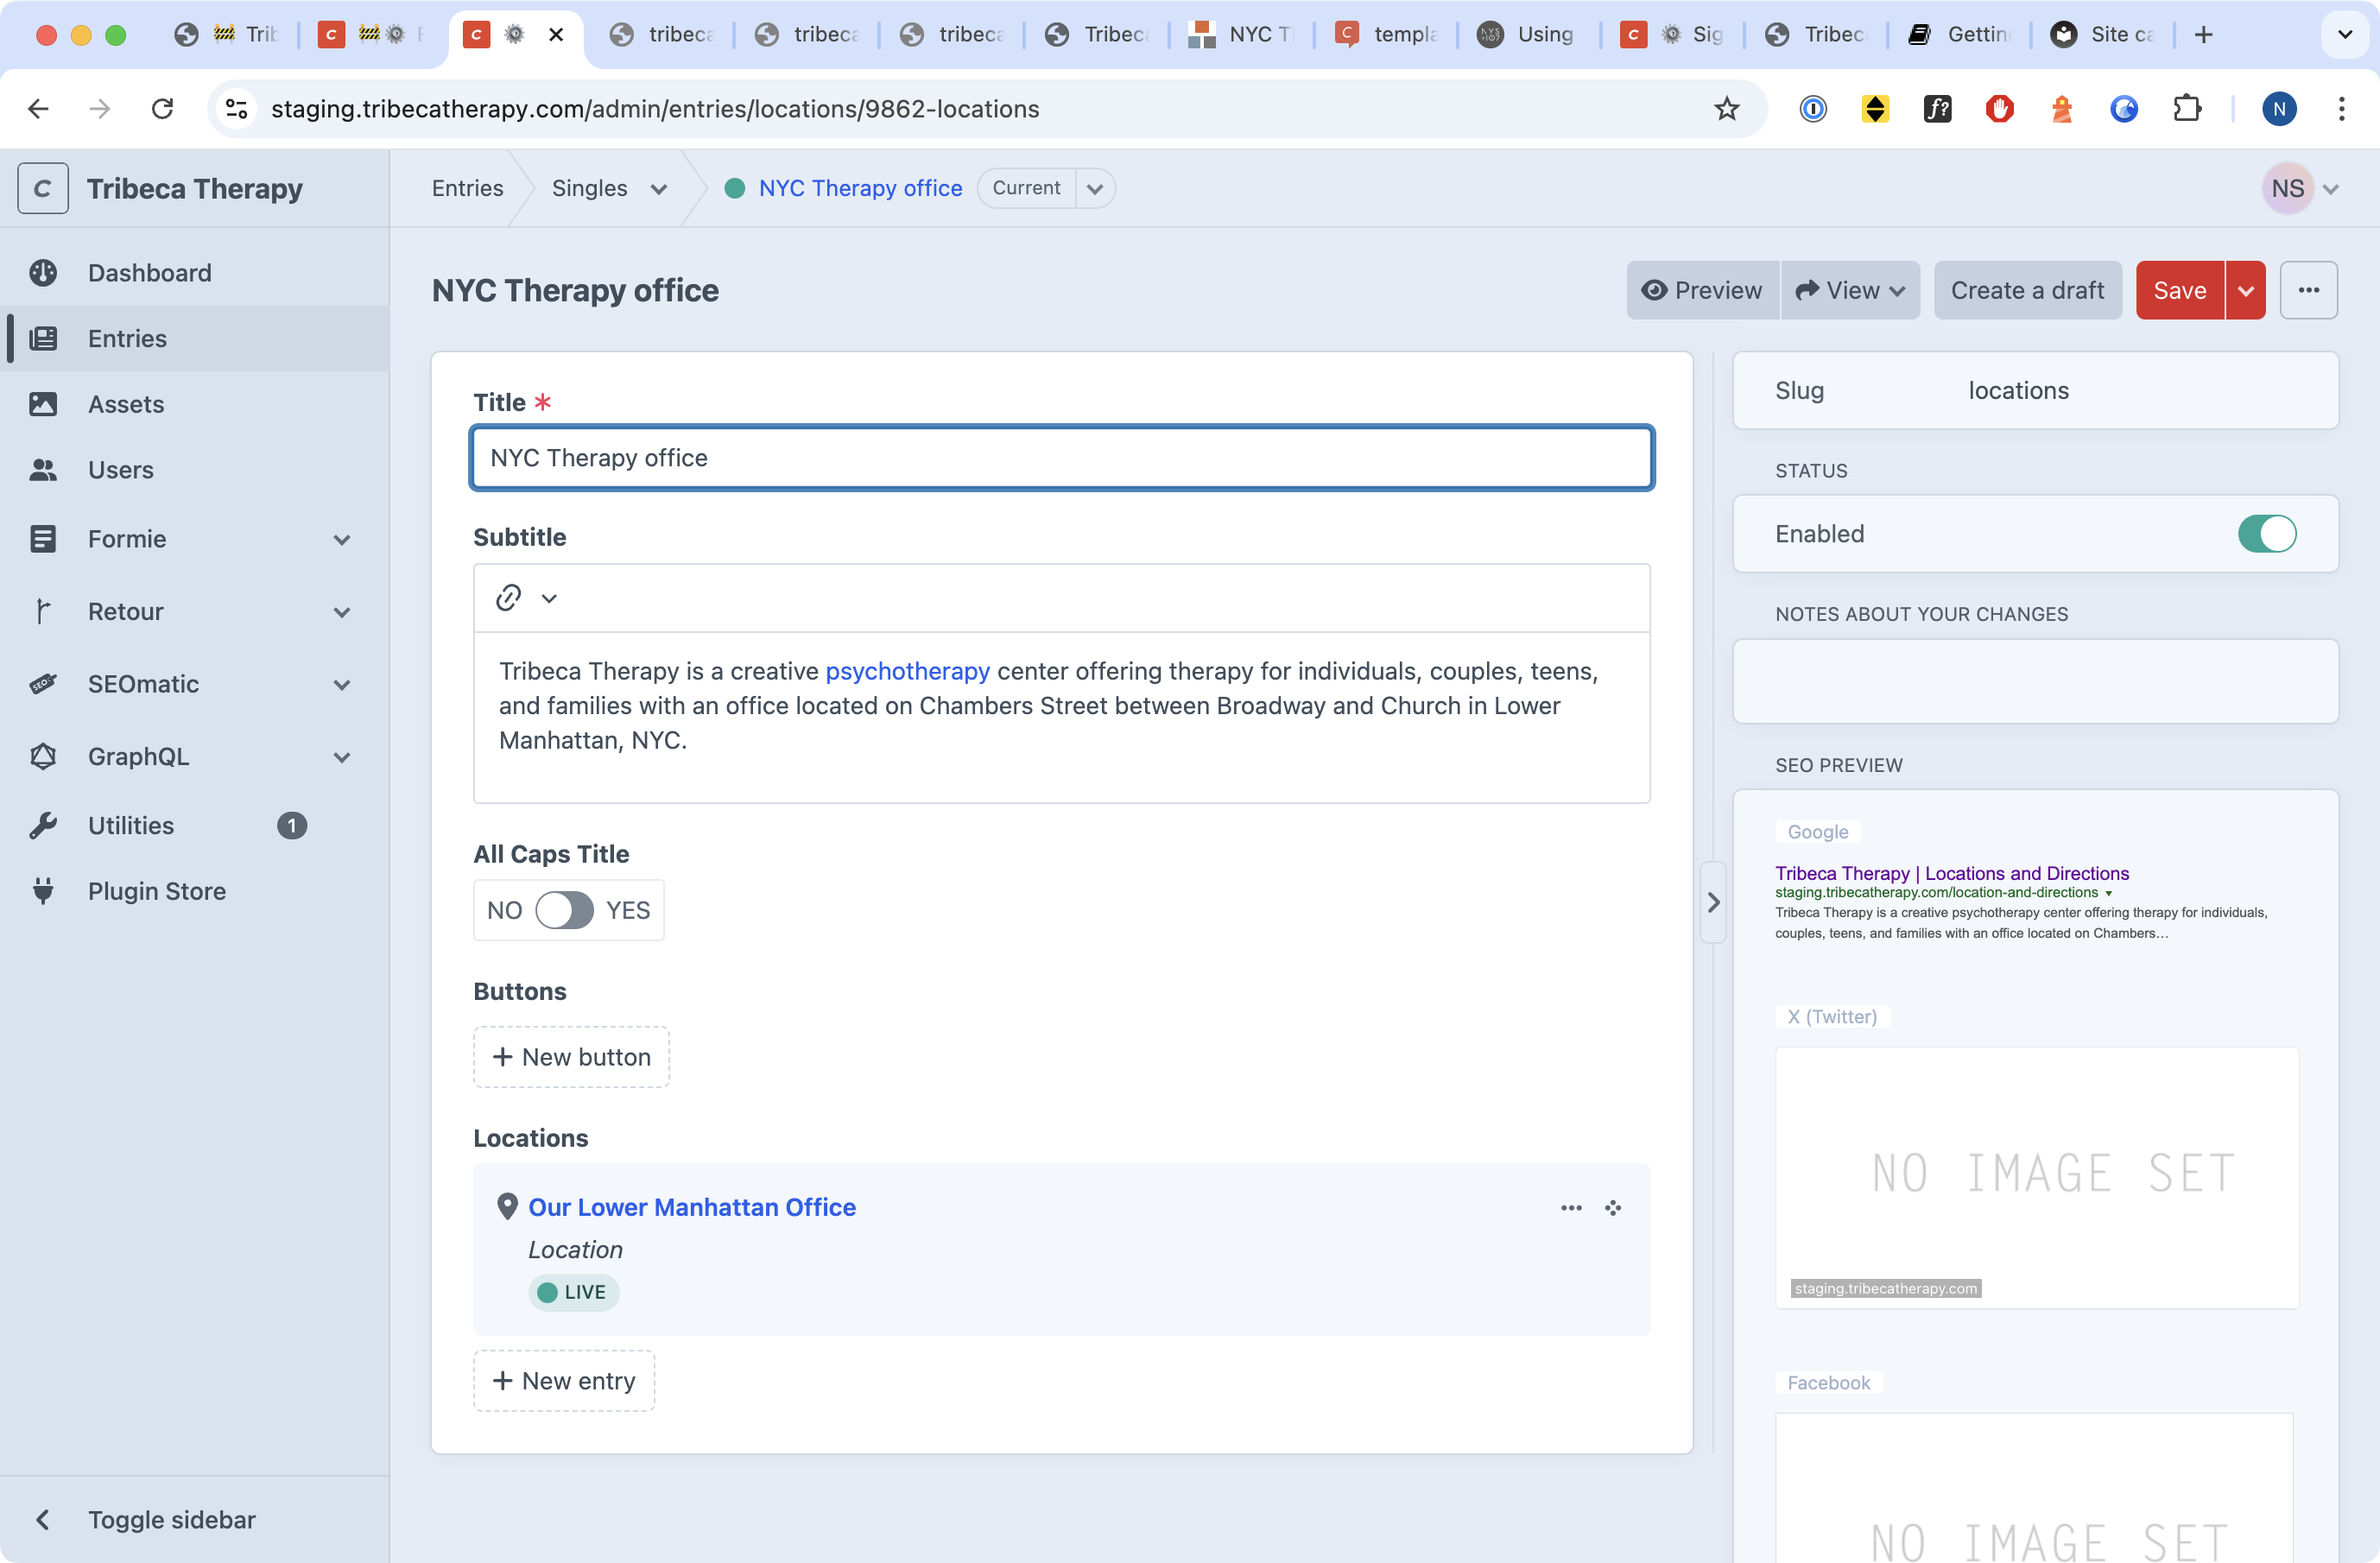Open the link options dropdown in Subtitle
The height and width of the screenshot is (1563, 2380).
coord(549,598)
